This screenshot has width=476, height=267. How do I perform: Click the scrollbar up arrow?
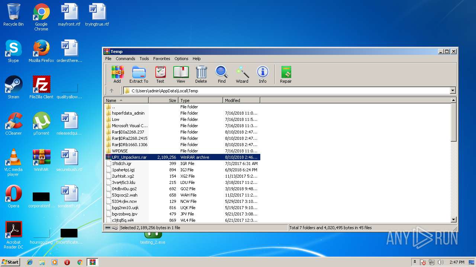coord(453,100)
